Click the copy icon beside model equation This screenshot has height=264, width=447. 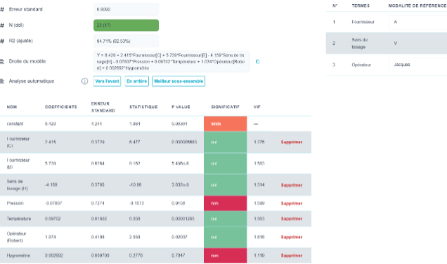pyautogui.click(x=257, y=62)
